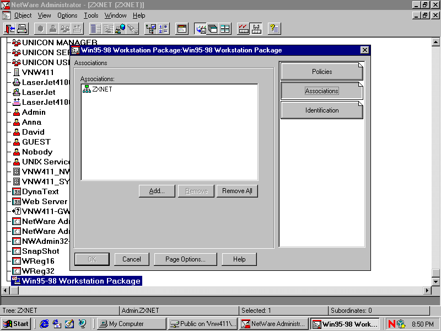Toggle the Save Settings on Exit icon
Viewport: 441px width, 331px height.
(201, 29)
